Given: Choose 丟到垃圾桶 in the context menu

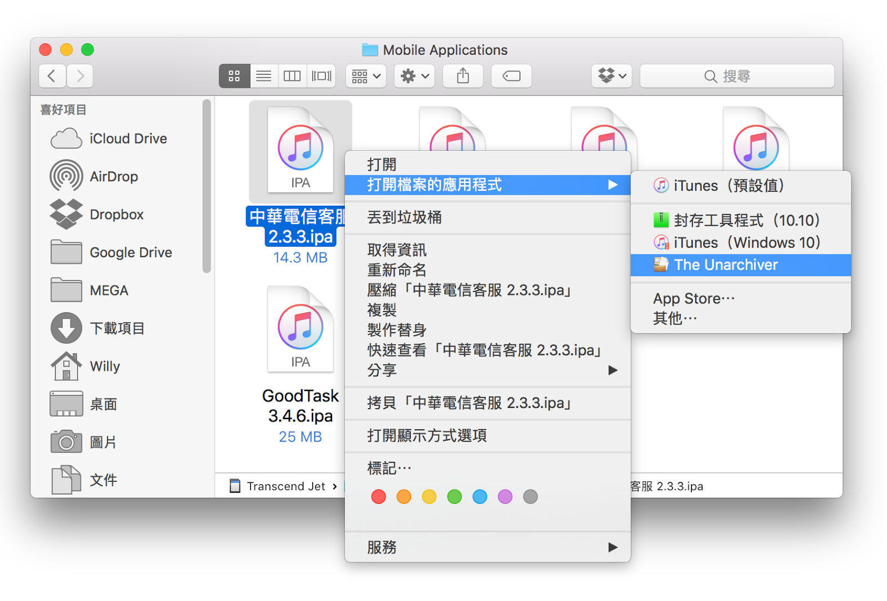Looking at the screenshot, I should tap(487, 217).
